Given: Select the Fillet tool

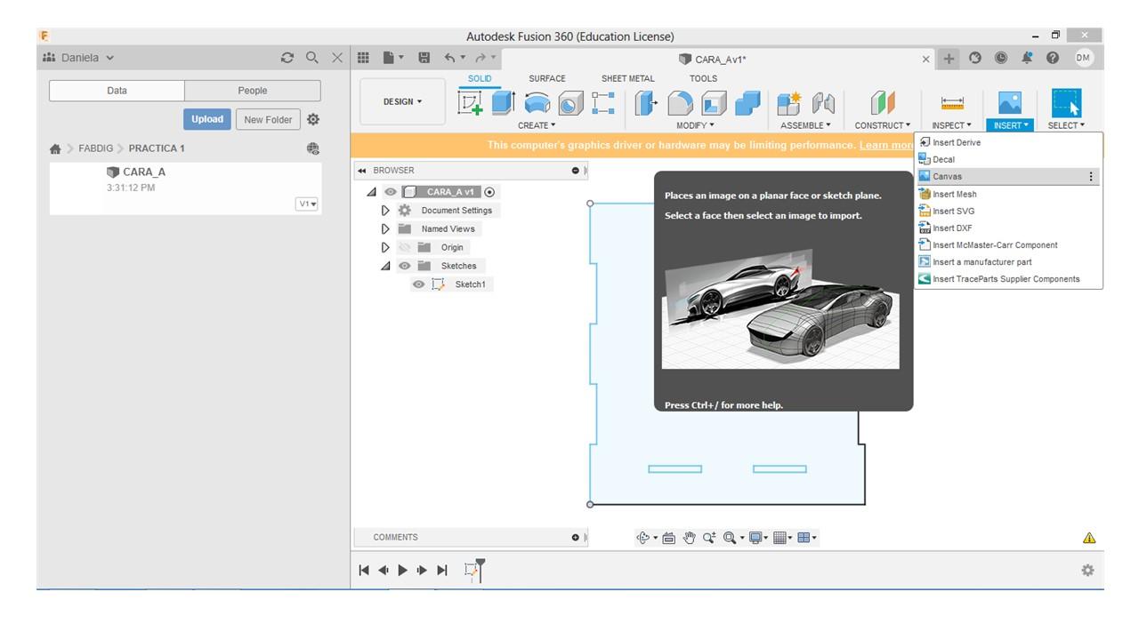Looking at the screenshot, I should (x=680, y=104).
